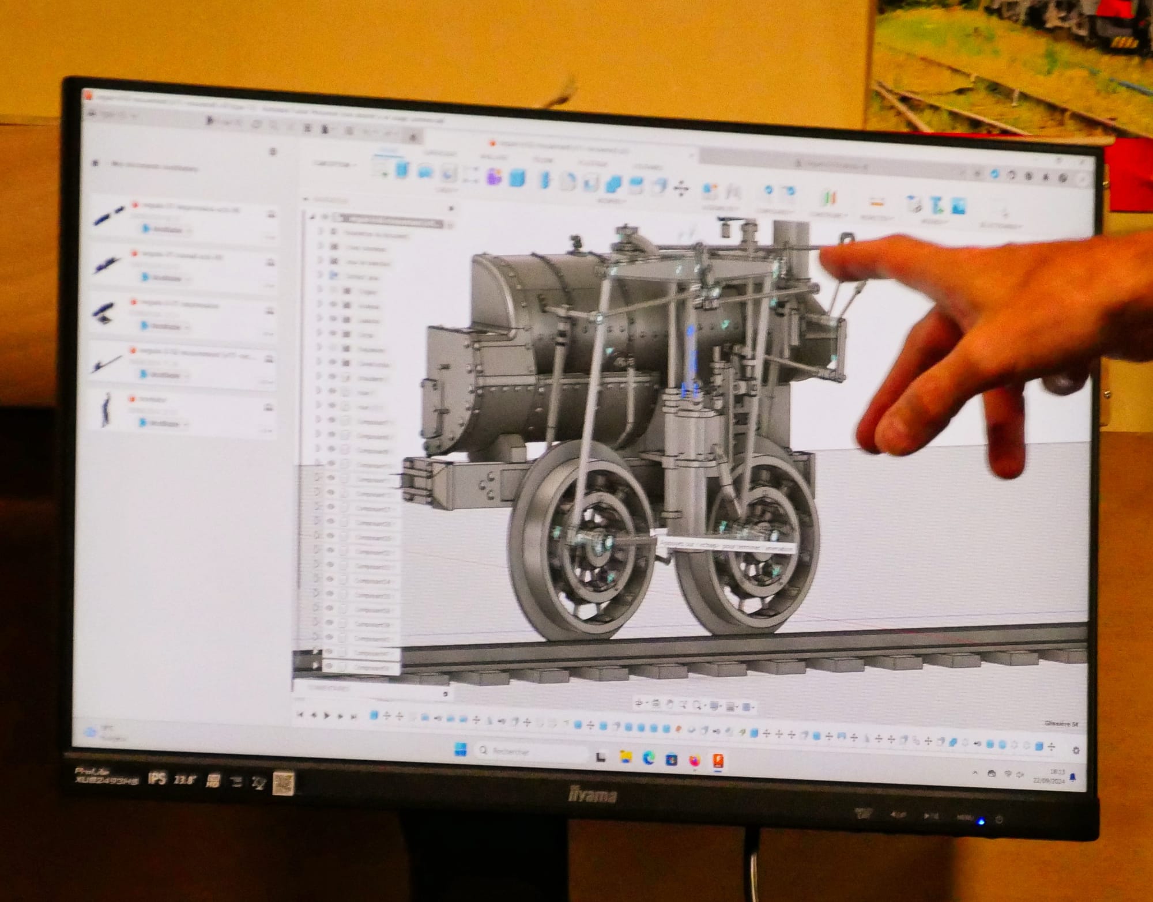This screenshot has height=902, width=1153.
Task: Select the purple Create Form icon
Action: click(494, 177)
